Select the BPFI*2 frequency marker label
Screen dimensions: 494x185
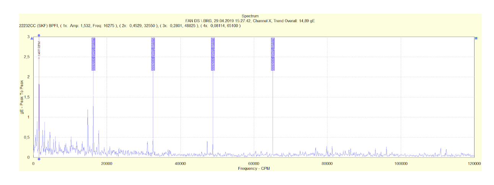[153, 54]
